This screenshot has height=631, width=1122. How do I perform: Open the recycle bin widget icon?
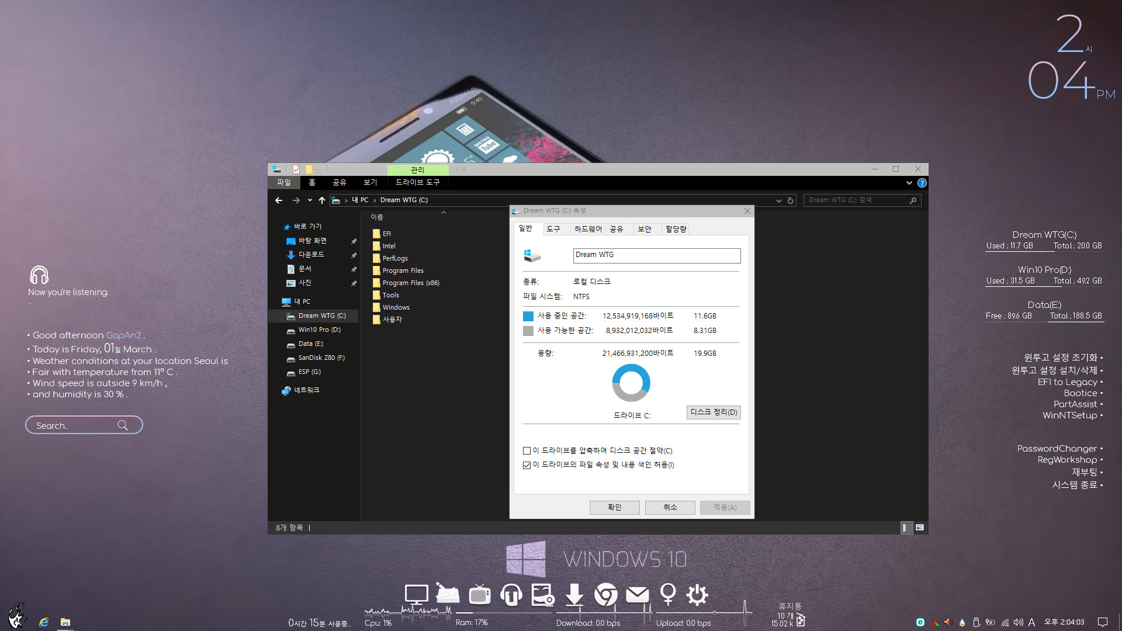coord(801,620)
